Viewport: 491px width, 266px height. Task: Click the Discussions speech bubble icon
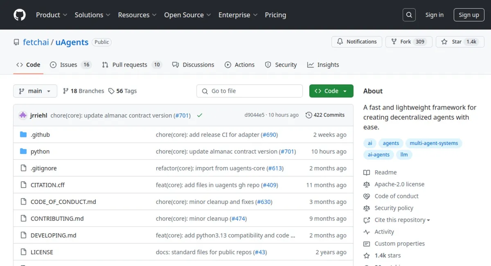click(x=176, y=65)
